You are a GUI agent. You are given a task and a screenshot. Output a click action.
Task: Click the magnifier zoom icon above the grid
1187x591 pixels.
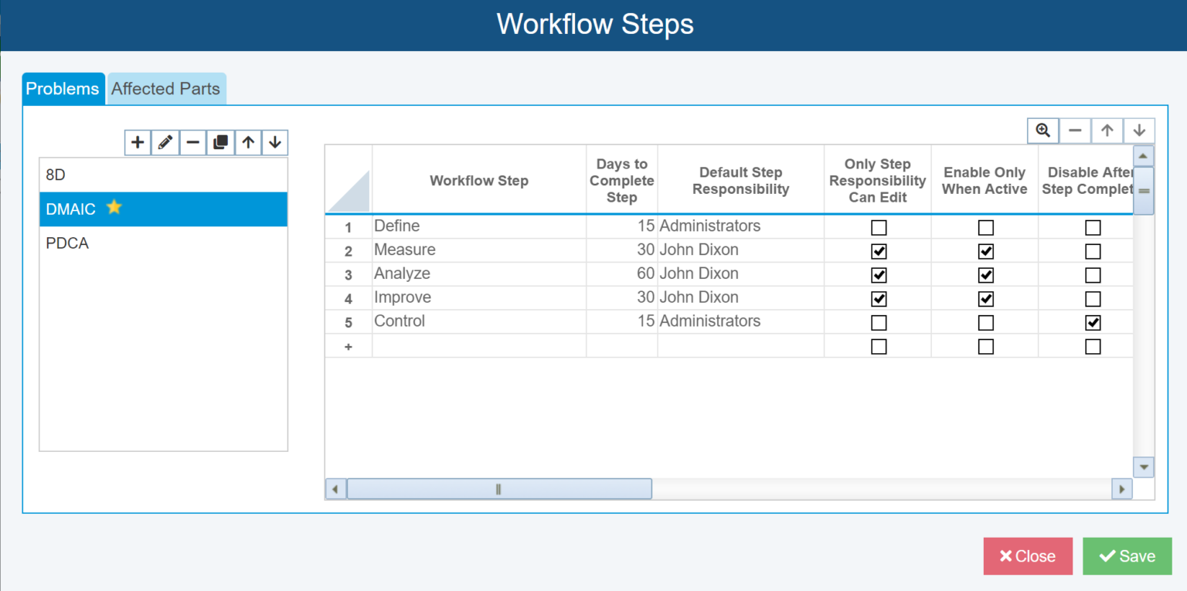click(x=1042, y=130)
